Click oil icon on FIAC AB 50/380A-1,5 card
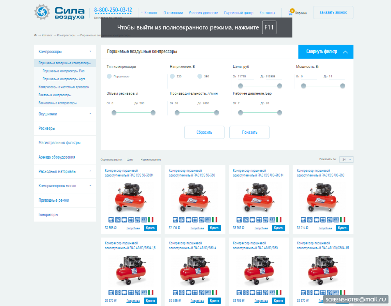 point(111,293)
